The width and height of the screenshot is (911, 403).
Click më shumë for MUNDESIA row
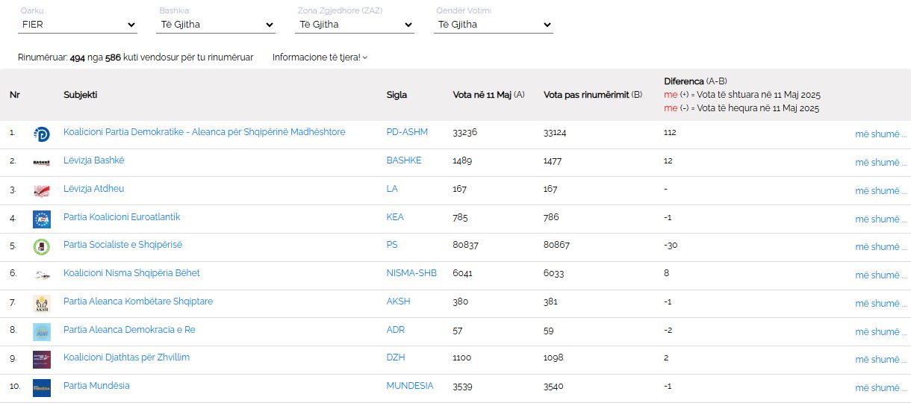[881, 388]
